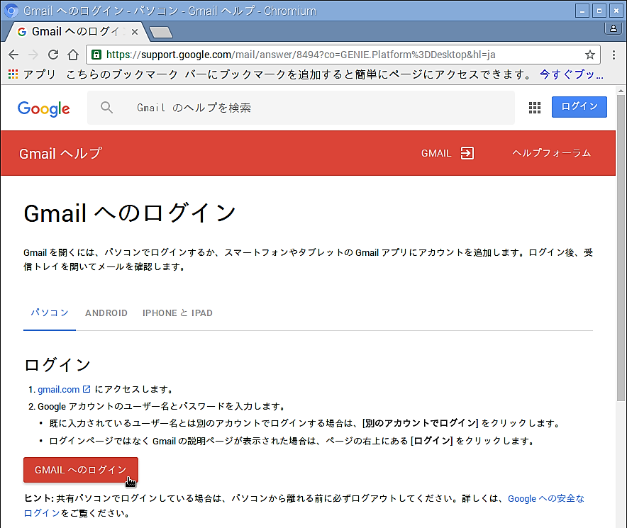Click the browser forward arrow
The height and width of the screenshot is (528, 627).
[33, 55]
